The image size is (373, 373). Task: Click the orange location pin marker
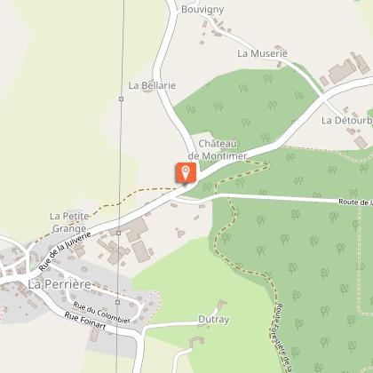[186, 172]
